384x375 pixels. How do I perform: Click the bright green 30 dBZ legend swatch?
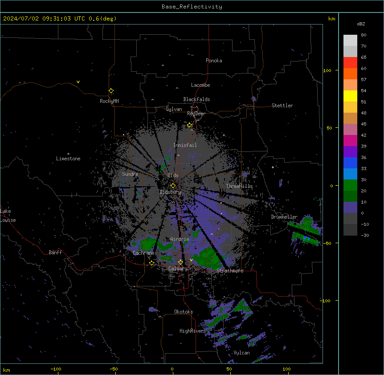coord(350,185)
